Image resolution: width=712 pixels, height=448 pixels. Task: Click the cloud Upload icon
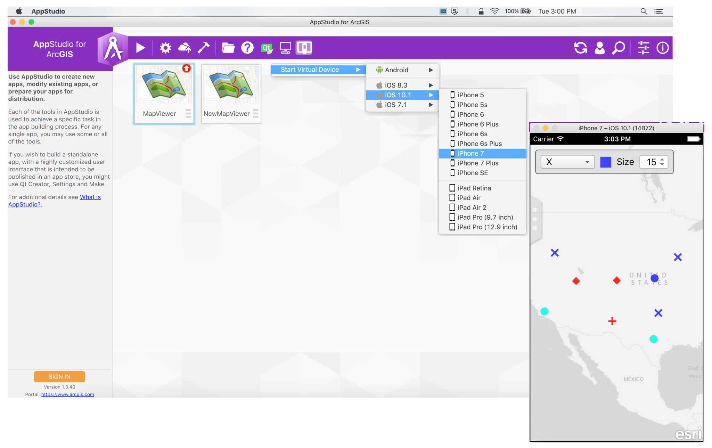point(185,48)
